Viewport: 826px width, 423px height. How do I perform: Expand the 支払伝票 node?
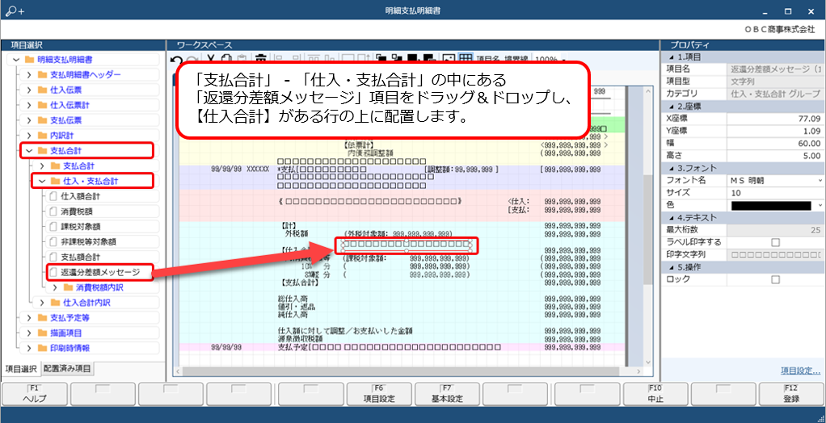pyautogui.click(x=28, y=120)
